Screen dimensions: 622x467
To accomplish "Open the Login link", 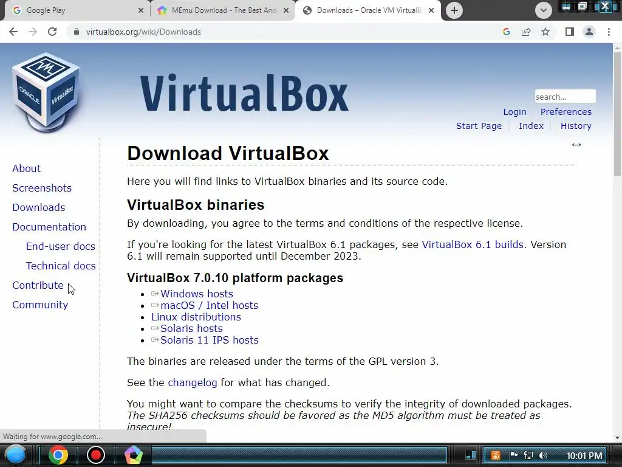I will click(514, 112).
